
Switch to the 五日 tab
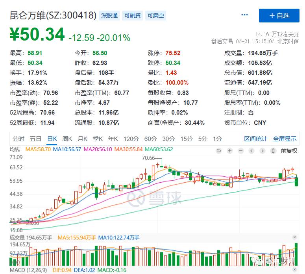click(x=35, y=139)
